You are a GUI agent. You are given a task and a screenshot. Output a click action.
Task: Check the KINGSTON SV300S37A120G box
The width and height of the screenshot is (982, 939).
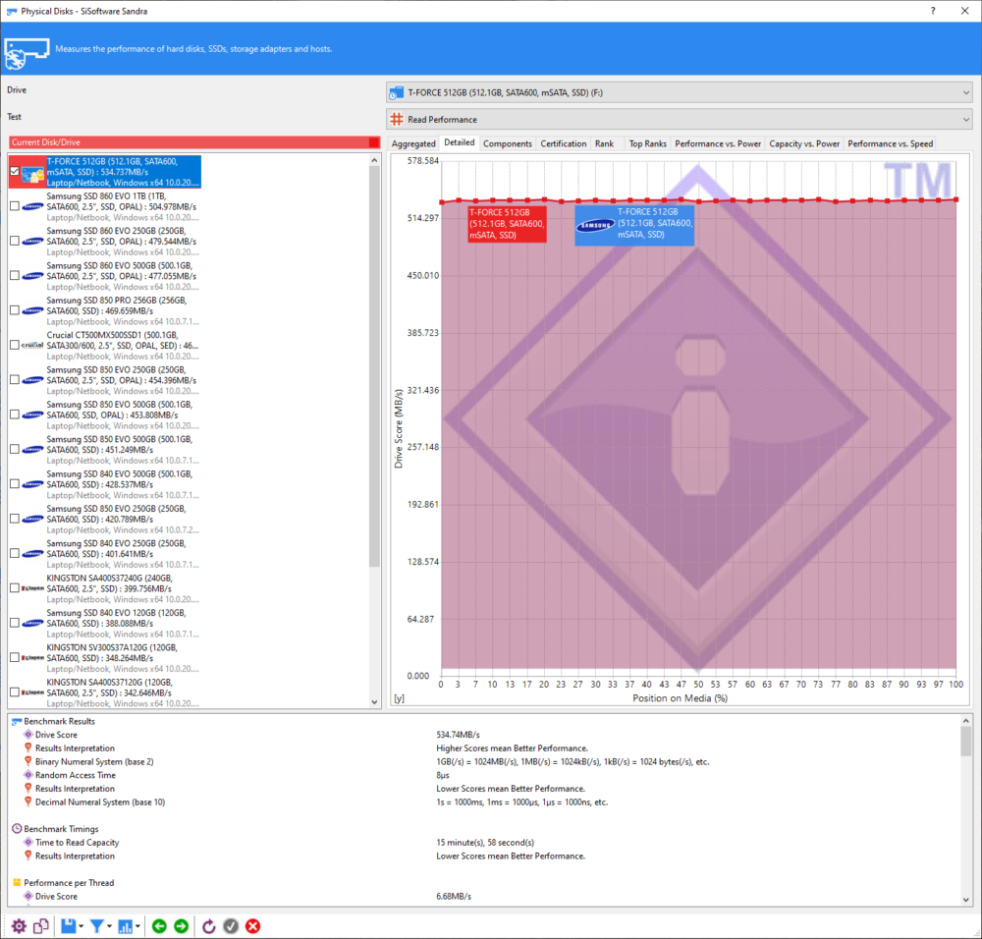pos(15,657)
